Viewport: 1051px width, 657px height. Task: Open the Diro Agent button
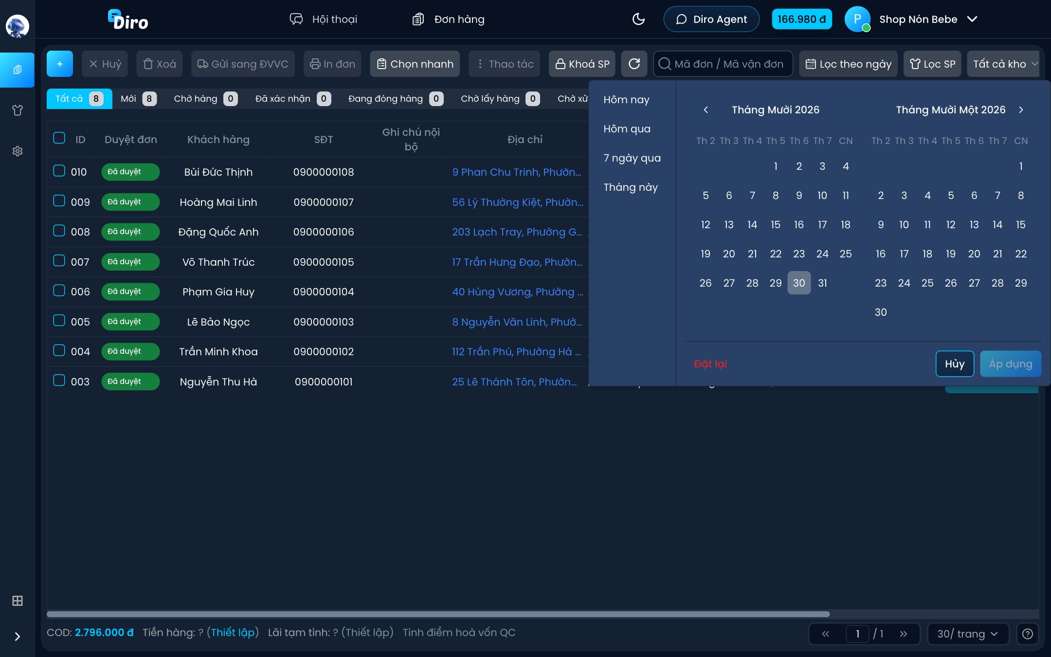coord(711,19)
